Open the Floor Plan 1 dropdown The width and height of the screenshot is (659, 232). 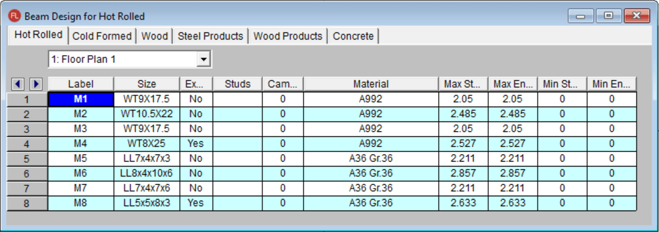[204, 59]
